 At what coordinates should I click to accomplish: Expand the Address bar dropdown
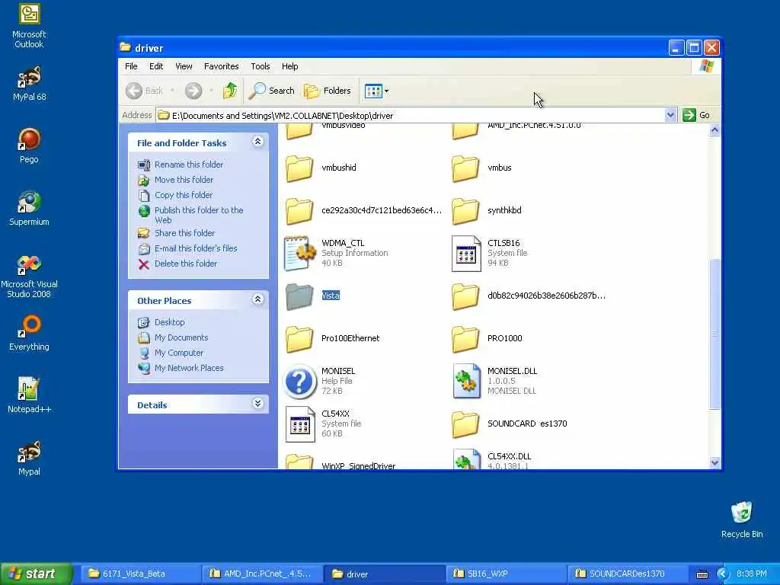pyautogui.click(x=670, y=116)
